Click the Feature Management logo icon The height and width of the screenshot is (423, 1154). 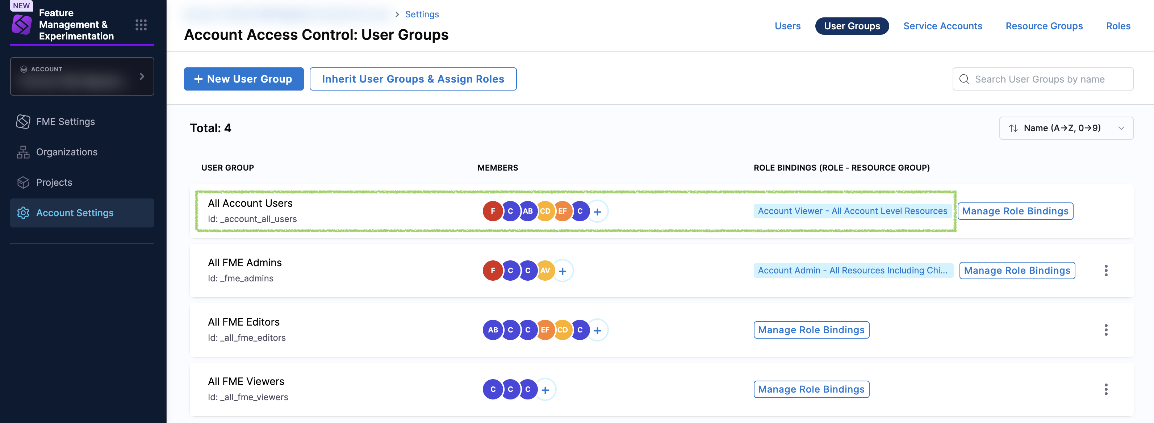(21, 25)
